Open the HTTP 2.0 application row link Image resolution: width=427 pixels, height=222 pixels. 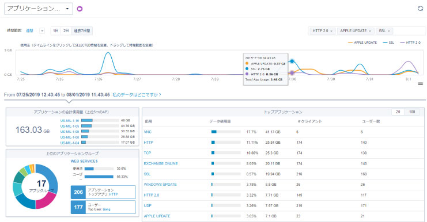(x=152, y=195)
